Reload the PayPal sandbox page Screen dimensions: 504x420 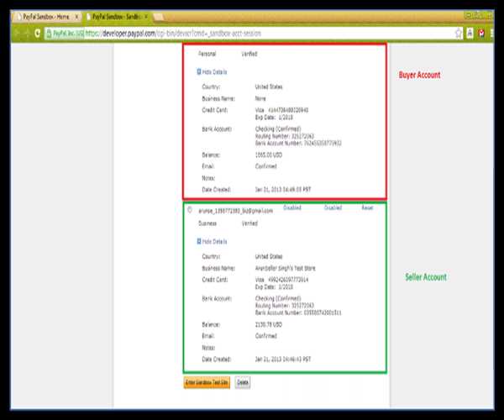coord(36,33)
